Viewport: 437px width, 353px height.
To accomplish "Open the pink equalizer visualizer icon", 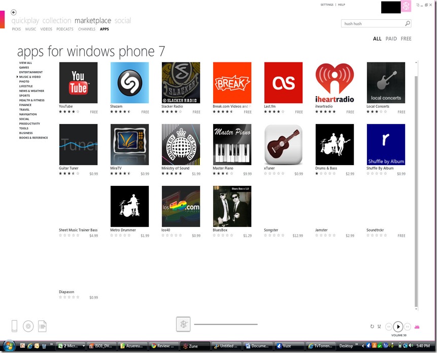I will pyautogui.click(x=417, y=327).
